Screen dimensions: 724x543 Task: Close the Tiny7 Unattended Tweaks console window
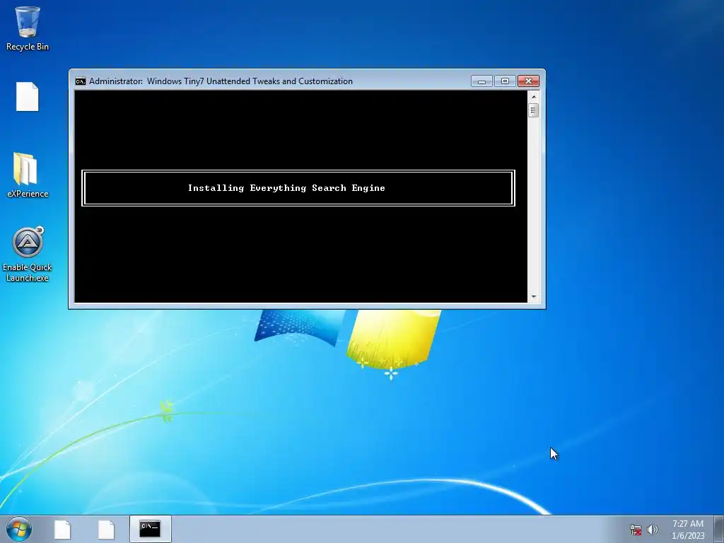click(528, 81)
